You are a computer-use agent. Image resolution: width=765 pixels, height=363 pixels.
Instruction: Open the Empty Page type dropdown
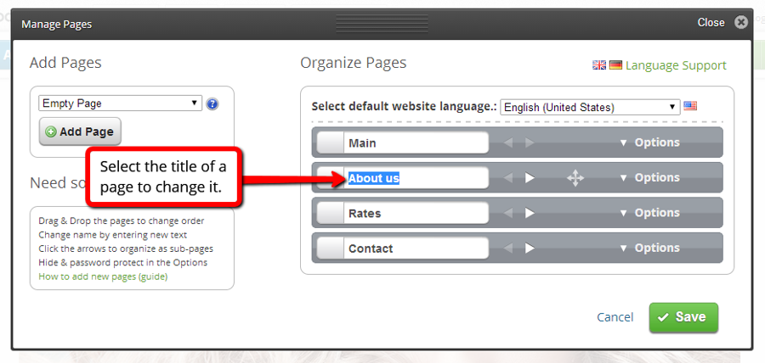point(120,103)
